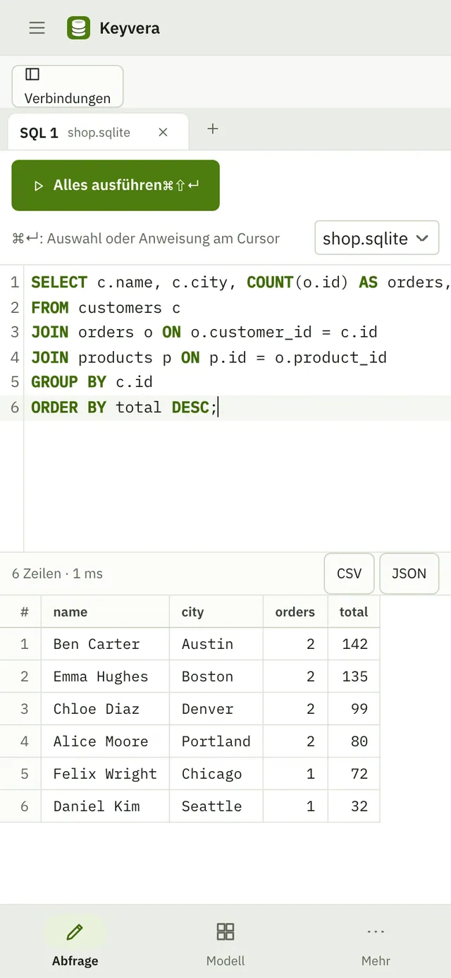Export results as JSON
451x978 pixels.
[x=409, y=573]
